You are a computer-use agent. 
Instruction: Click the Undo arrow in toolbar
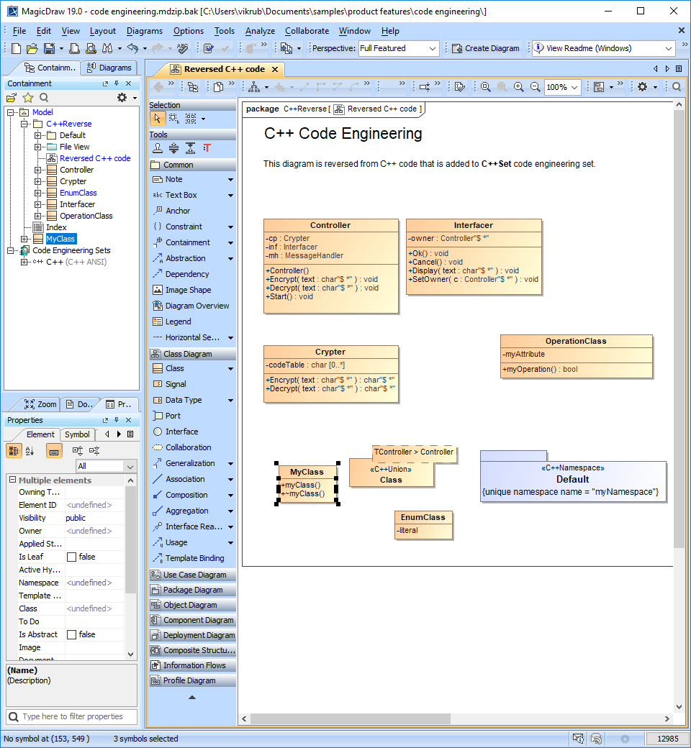[x=132, y=48]
